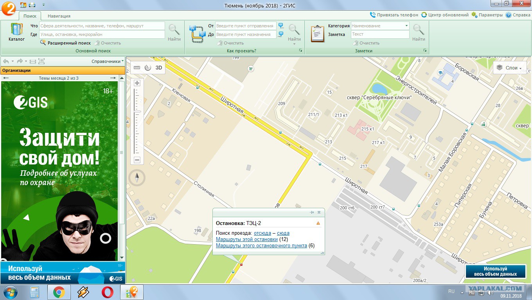Focus the До destination point field

(246, 34)
